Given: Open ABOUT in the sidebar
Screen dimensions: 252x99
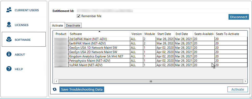Looking at the screenshot, I should coord(20,55).
